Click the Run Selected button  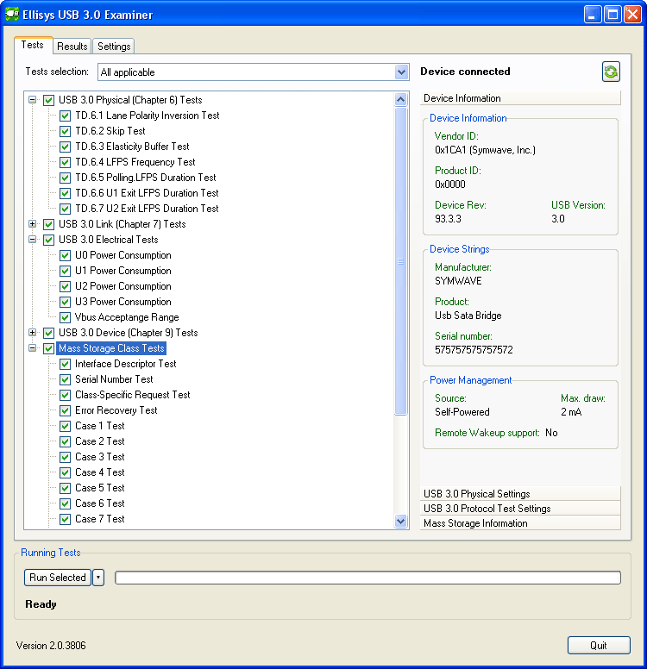coord(57,578)
